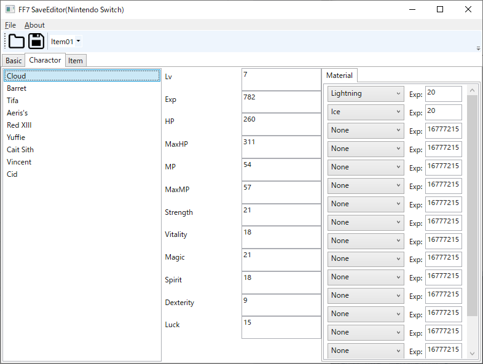Switch to the Basic tab
This screenshot has width=483, height=364.
pos(14,61)
